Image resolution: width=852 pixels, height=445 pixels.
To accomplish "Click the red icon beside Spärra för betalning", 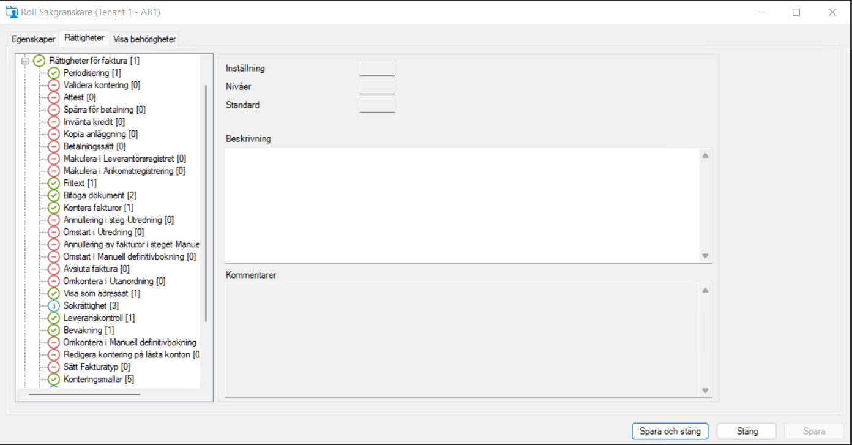I will pyautogui.click(x=54, y=110).
